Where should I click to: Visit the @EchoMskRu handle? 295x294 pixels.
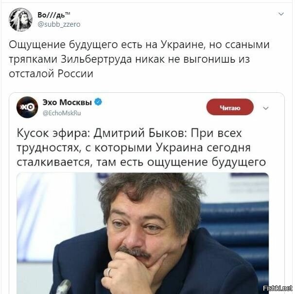62,113
